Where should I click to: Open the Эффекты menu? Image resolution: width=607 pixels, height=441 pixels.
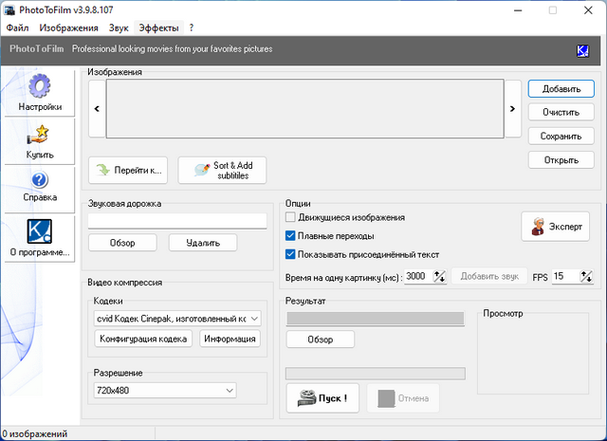coord(157,28)
